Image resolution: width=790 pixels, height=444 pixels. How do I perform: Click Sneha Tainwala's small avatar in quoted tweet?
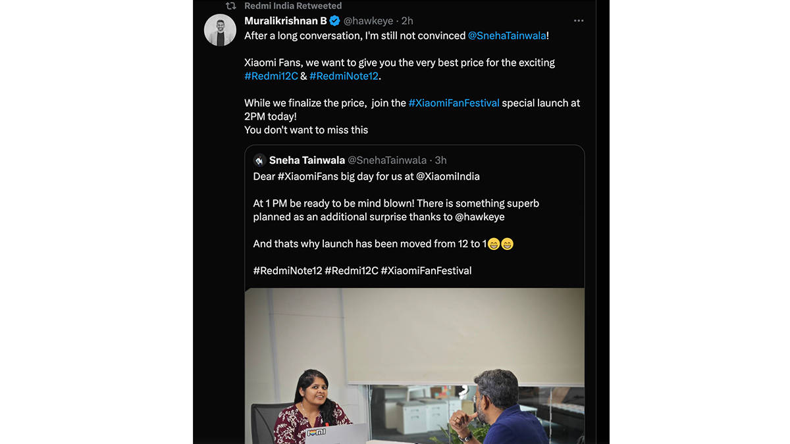tap(259, 160)
